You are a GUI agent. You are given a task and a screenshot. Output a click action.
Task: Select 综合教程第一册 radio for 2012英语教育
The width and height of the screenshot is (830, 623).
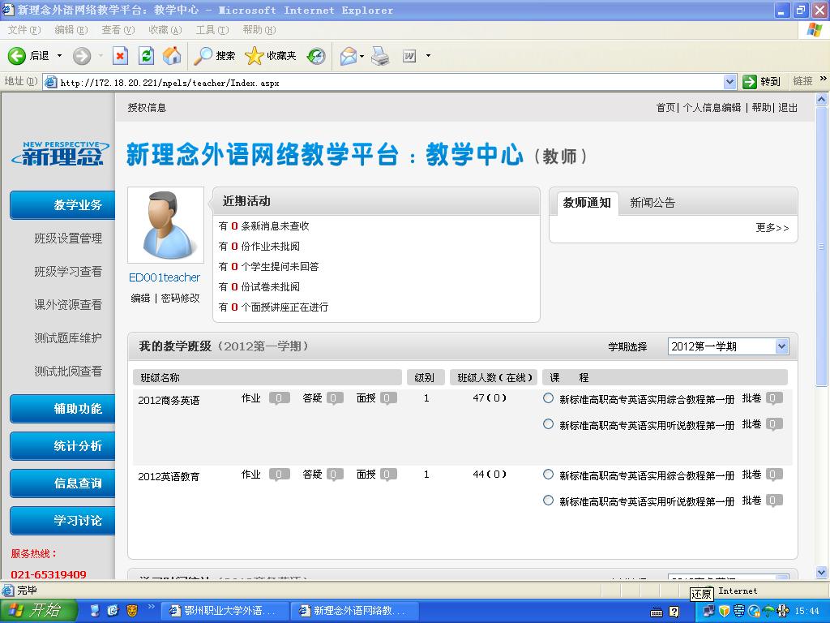click(549, 475)
